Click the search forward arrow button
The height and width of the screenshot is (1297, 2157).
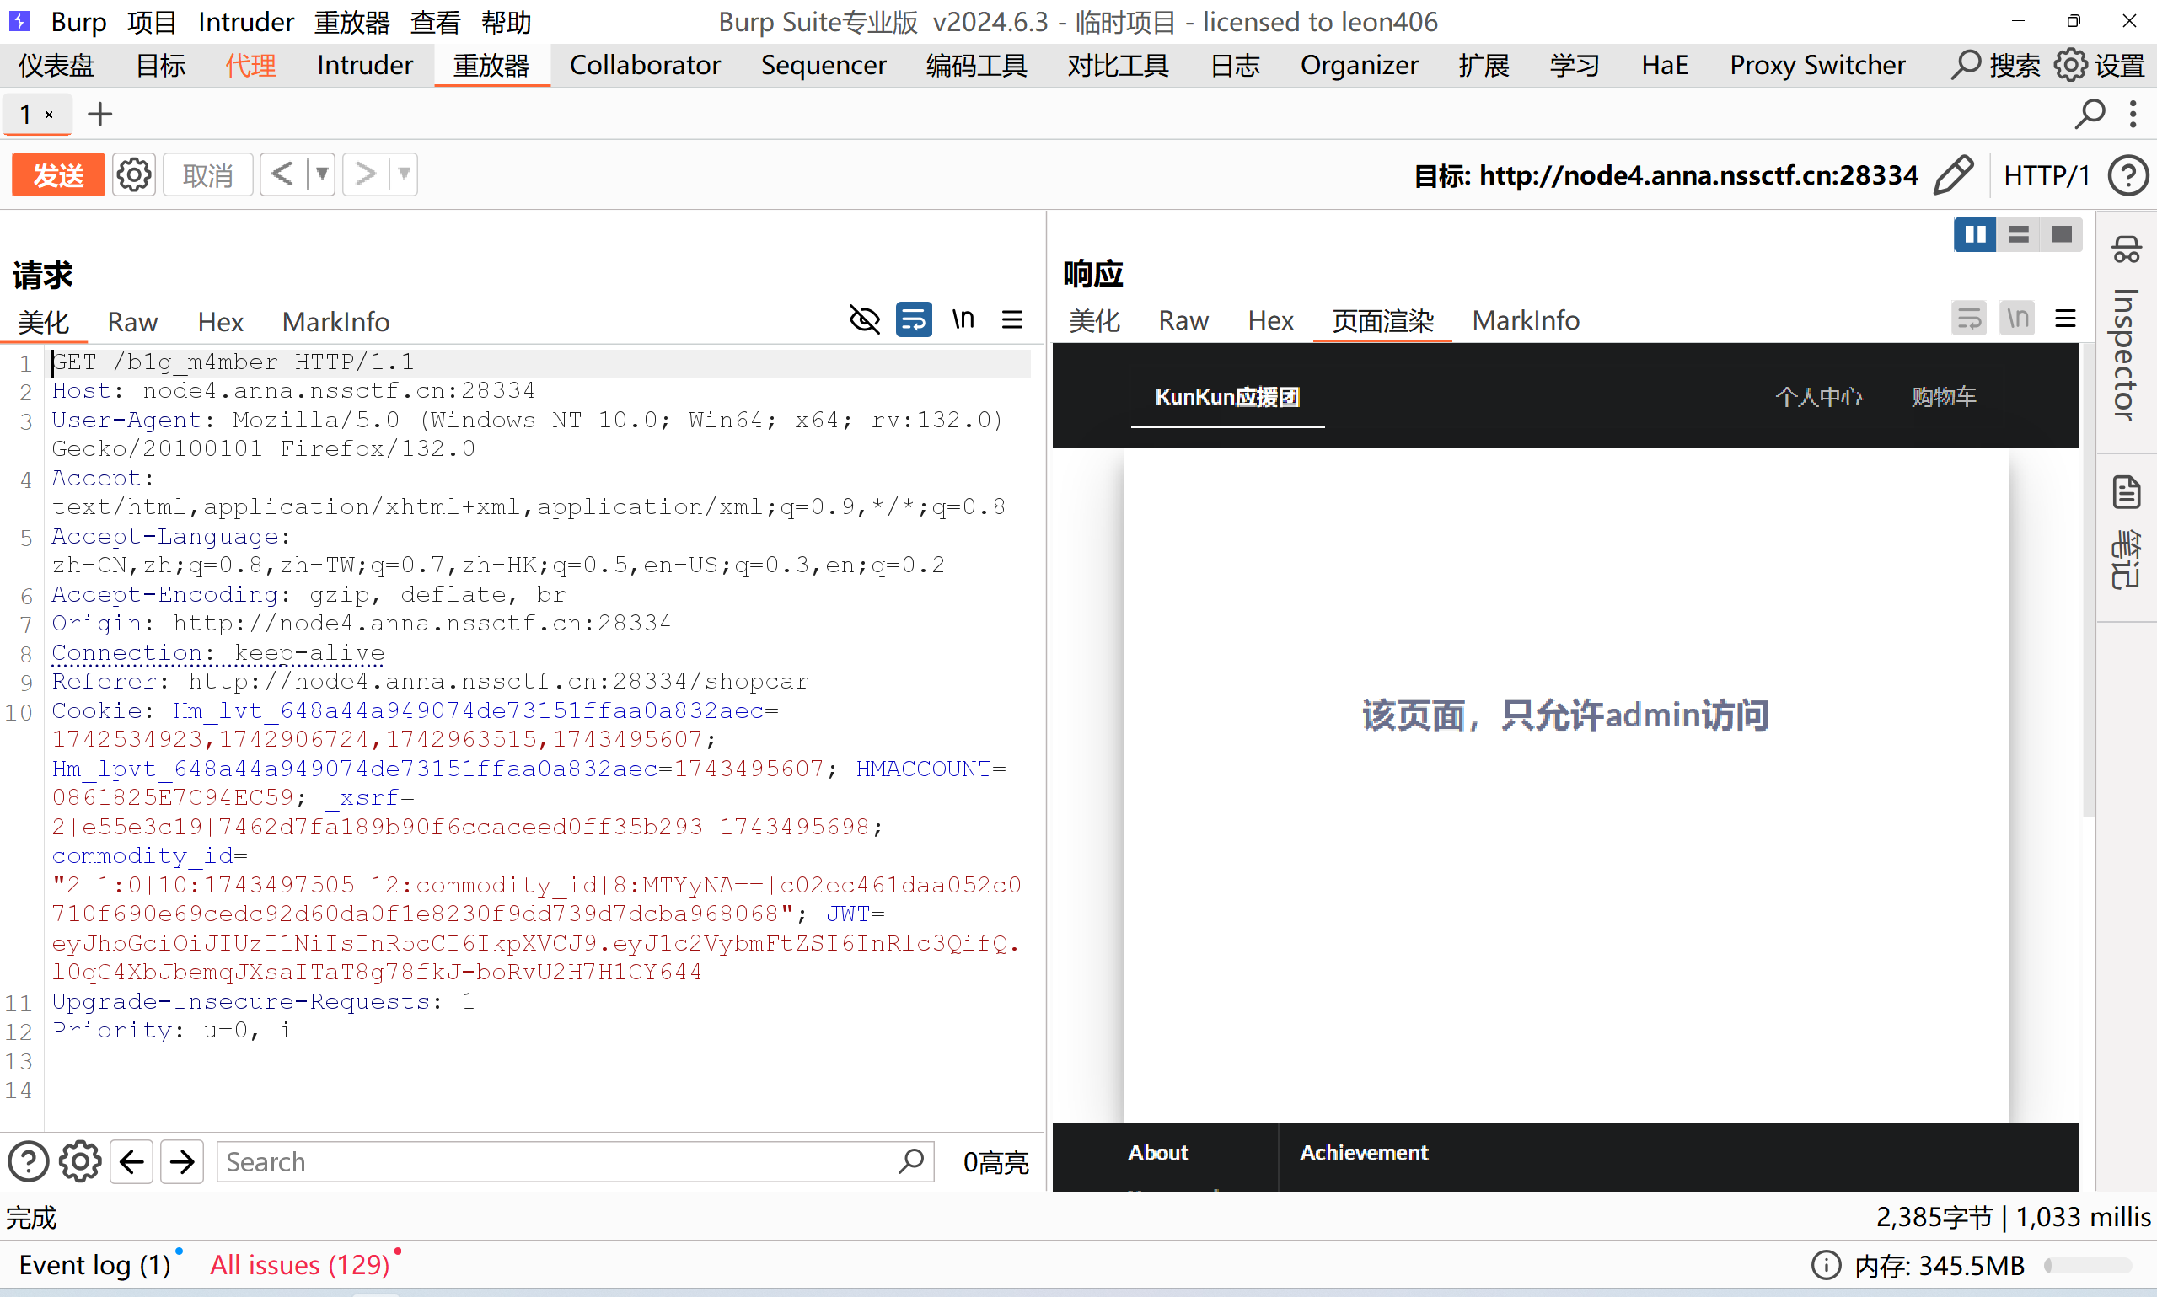coord(182,1161)
